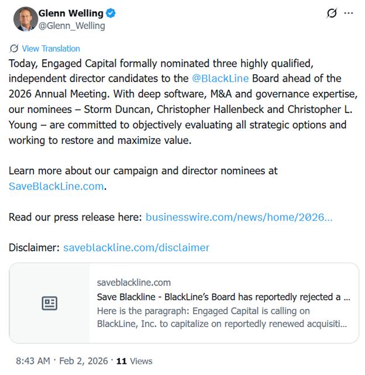Click the 8:43 AM timestamp

click(x=33, y=361)
